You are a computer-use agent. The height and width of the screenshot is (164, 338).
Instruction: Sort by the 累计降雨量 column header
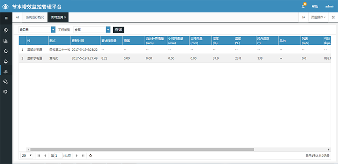[x=112, y=41]
